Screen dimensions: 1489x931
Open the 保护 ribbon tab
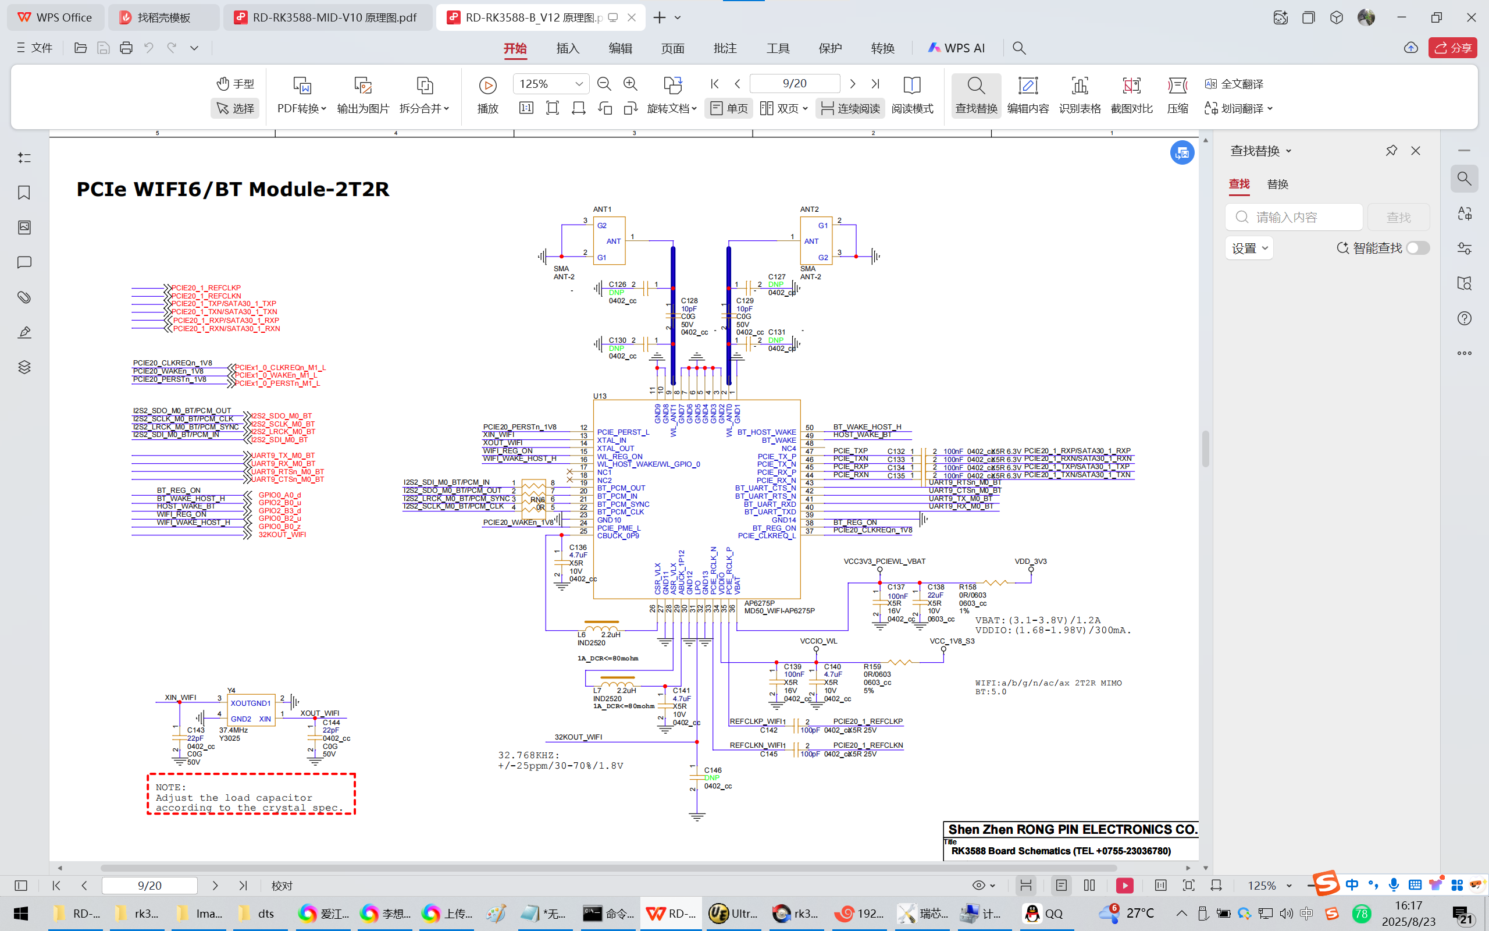point(830,48)
